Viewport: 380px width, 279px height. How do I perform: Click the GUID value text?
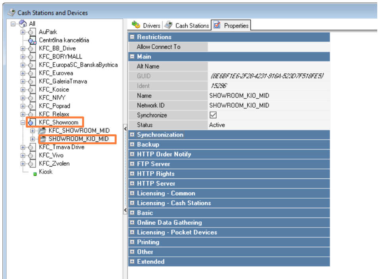(267, 76)
